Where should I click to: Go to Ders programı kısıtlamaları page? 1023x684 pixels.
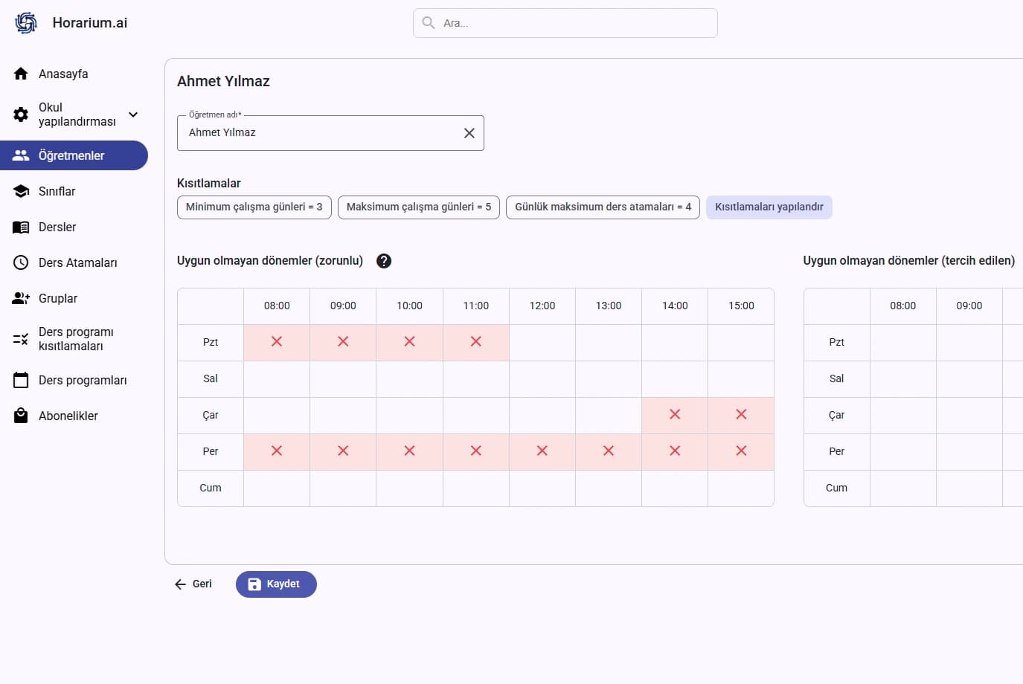tap(76, 339)
